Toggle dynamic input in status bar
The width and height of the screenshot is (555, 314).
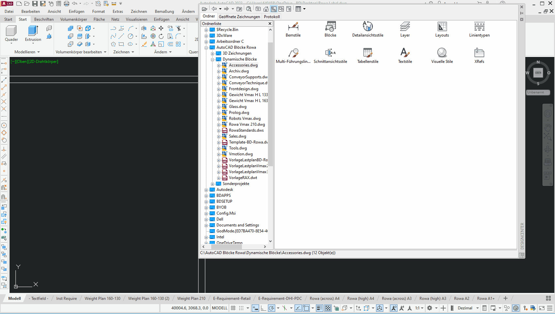pos(255,308)
